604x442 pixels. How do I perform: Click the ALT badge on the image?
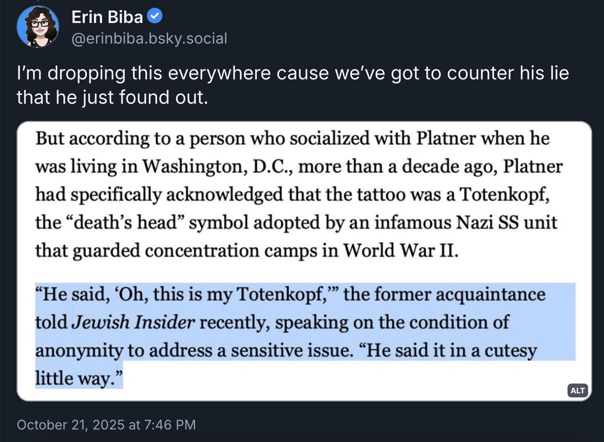577,390
